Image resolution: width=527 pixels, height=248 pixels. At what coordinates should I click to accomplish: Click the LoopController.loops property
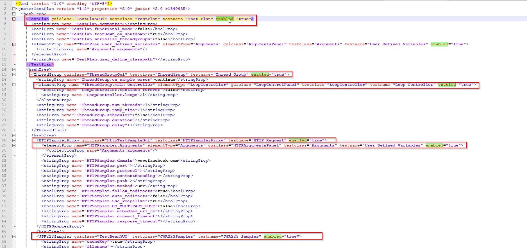pos(110,95)
